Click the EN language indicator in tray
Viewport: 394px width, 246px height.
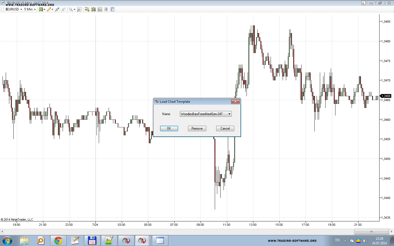coord(337,240)
